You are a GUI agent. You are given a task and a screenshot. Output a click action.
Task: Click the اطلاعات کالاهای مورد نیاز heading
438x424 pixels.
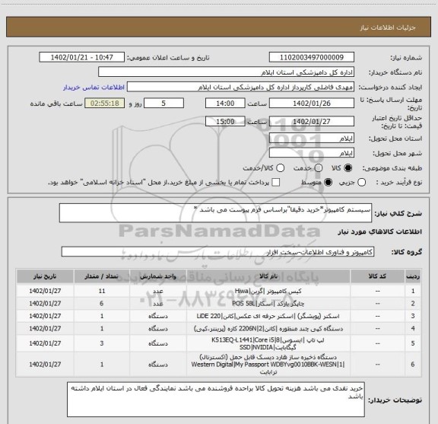click(379, 232)
